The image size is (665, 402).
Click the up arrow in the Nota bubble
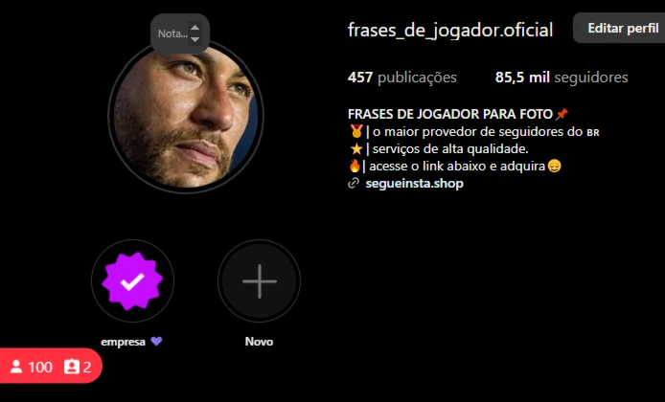pos(195,28)
